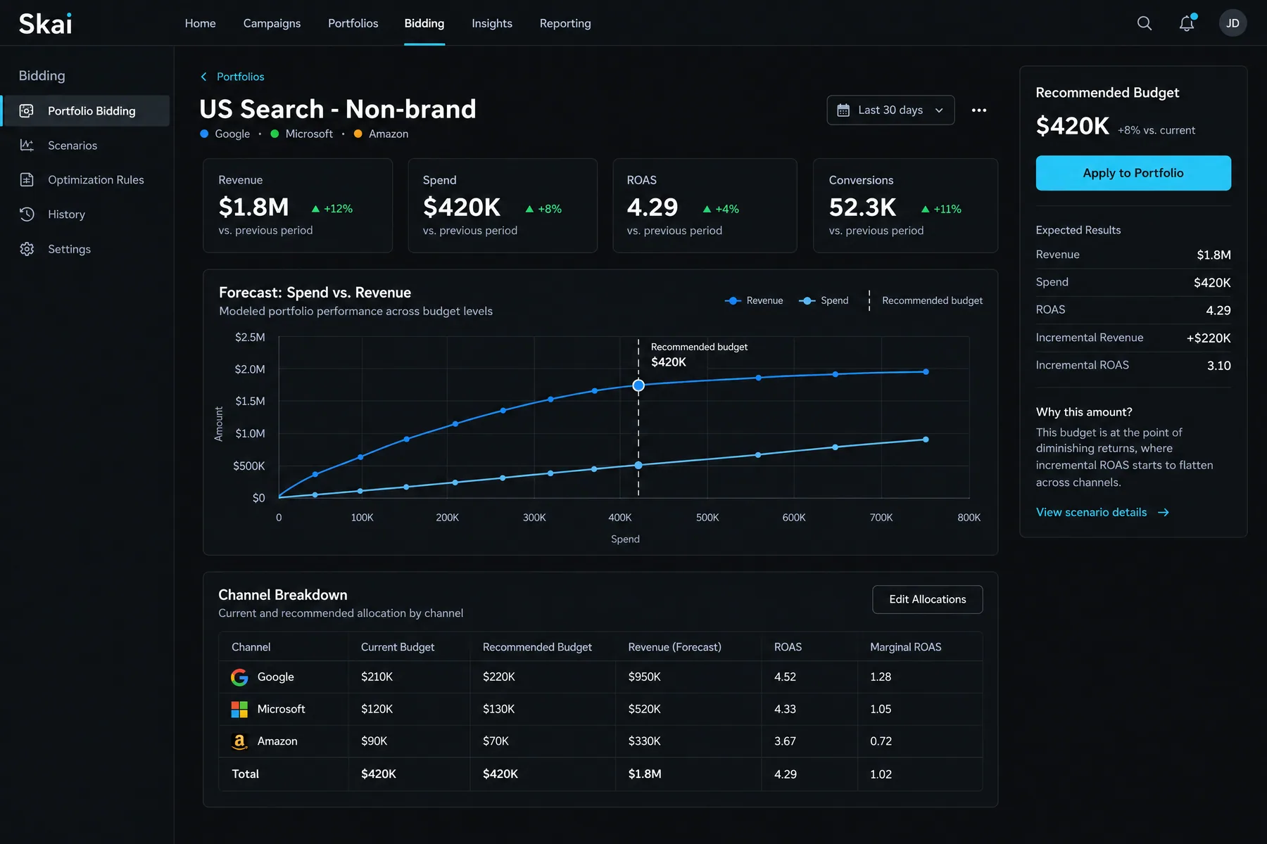
Task: Click the arrow next to View scenario details
Action: click(x=1164, y=512)
